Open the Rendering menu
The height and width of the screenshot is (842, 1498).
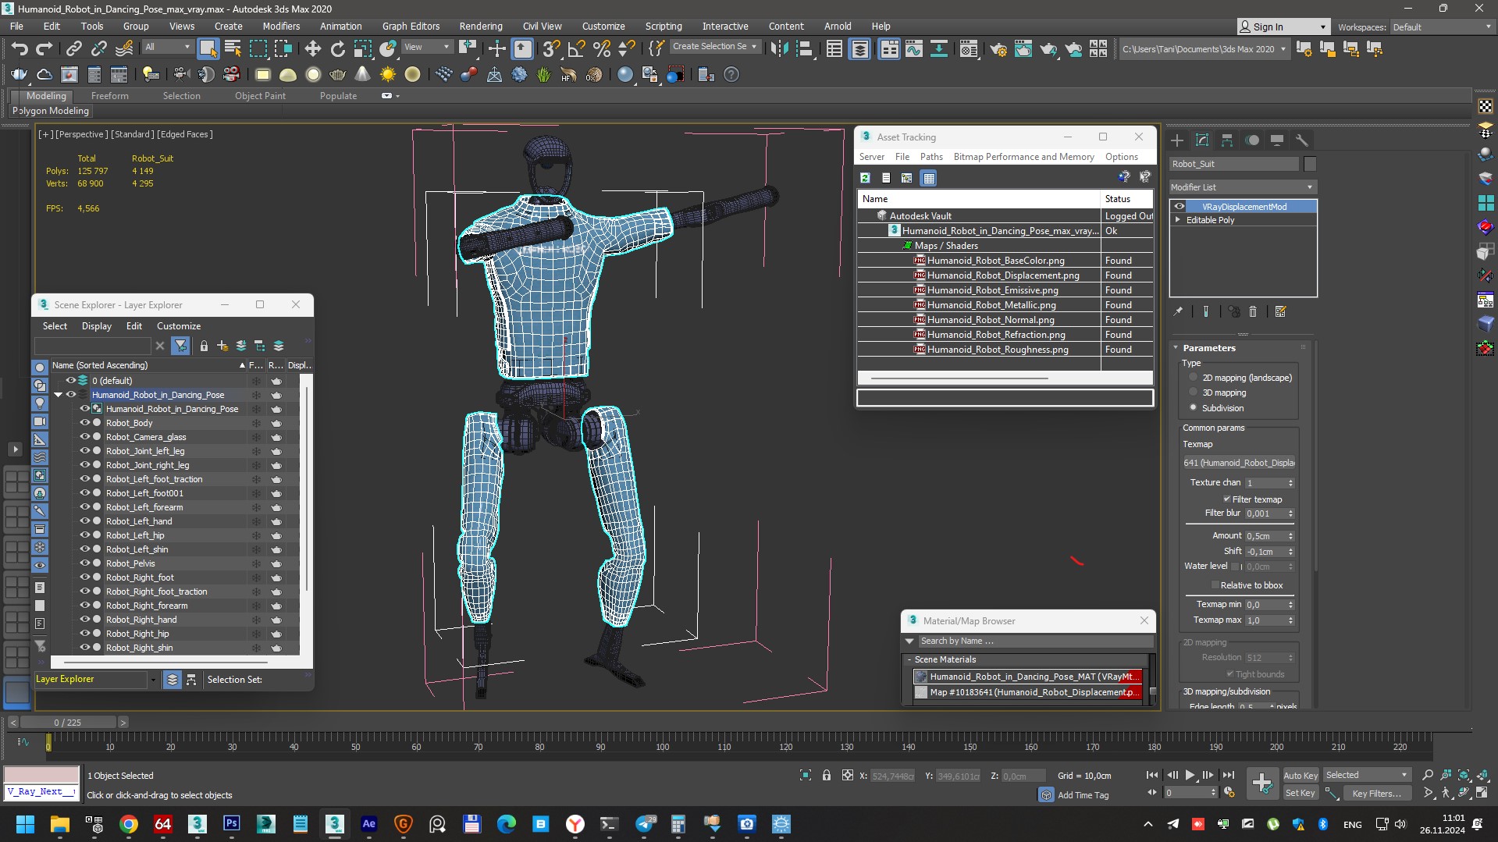point(480,26)
